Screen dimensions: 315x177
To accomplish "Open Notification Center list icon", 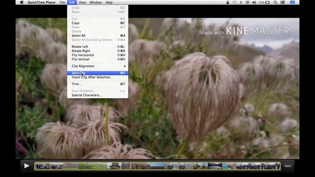I will [283, 2].
